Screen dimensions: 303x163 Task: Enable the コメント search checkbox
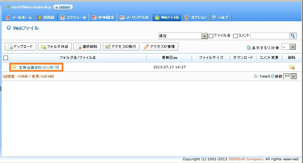pyautogui.click(x=235, y=36)
